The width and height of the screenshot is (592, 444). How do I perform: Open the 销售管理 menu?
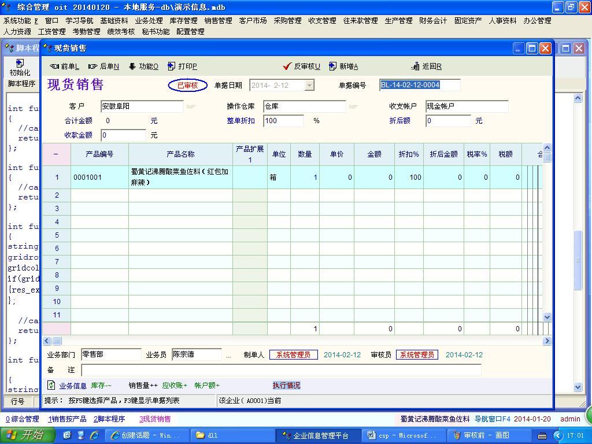(x=218, y=21)
